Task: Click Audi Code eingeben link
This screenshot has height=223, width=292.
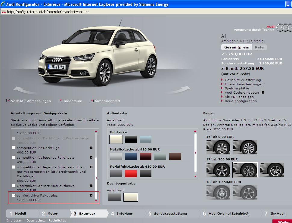Action: point(242,92)
